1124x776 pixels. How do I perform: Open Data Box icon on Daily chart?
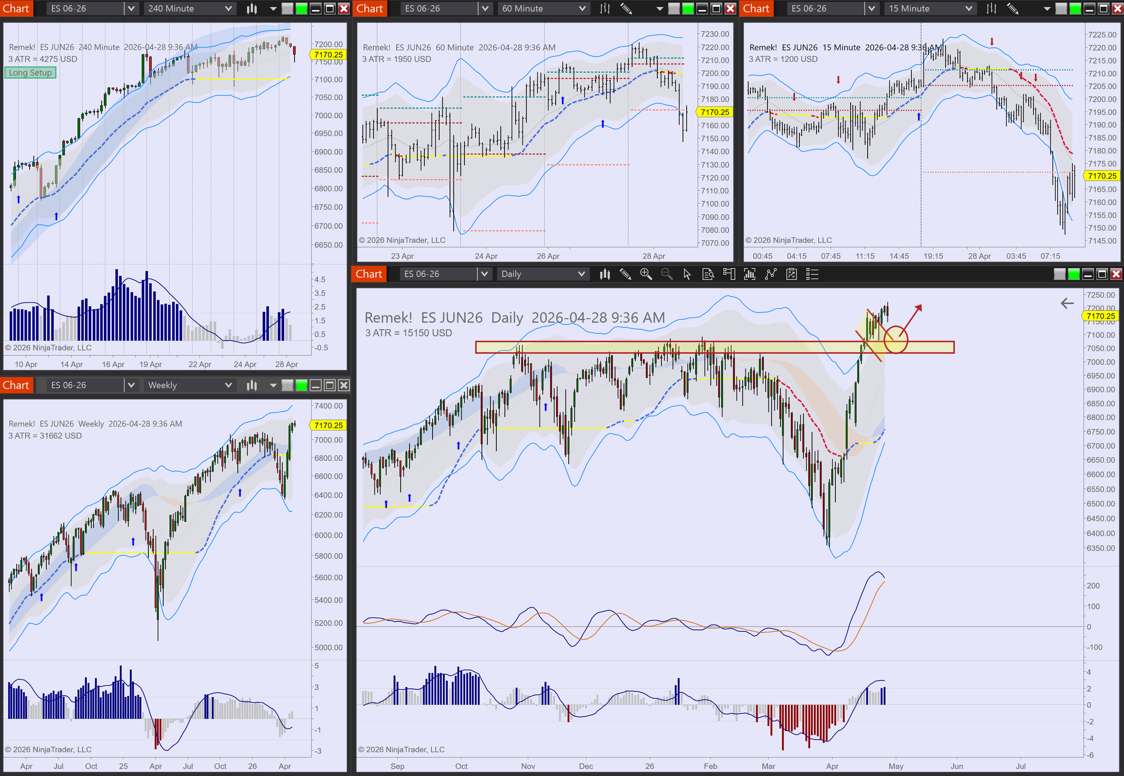pyautogui.click(x=708, y=274)
